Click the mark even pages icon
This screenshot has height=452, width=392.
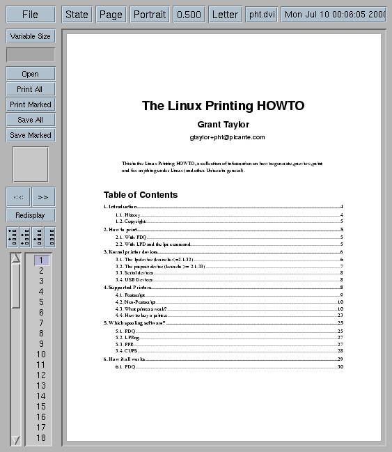pyautogui.click(x=25, y=237)
